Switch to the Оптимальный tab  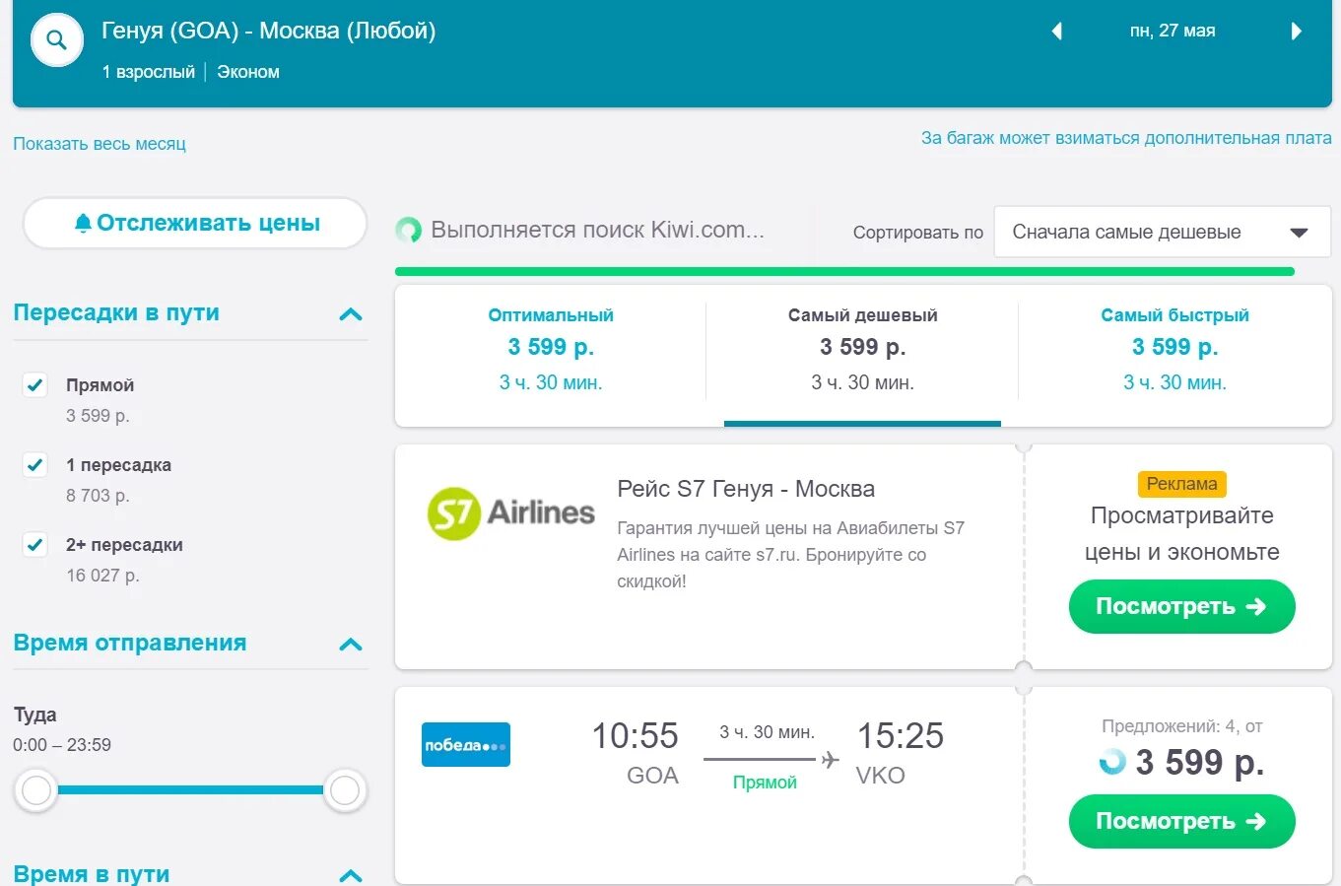tap(551, 348)
